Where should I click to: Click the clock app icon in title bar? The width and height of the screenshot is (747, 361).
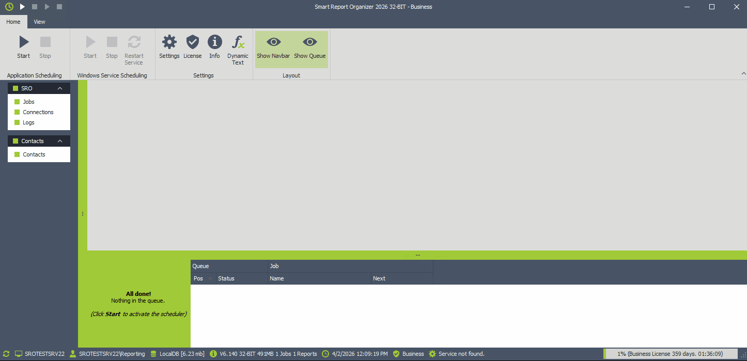point(9,7)
